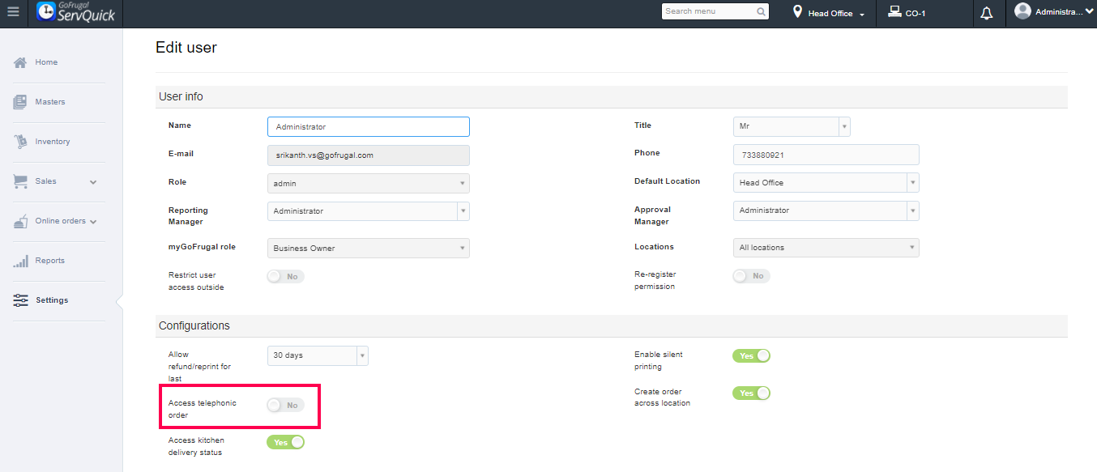The width and height of the screenshot is (1097, 472).
Task: Go to Reports in the sidebar
Action: pos(49,261)
